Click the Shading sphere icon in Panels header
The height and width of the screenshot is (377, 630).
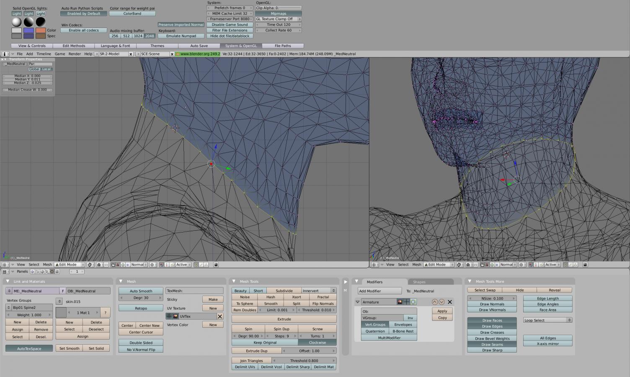click(x=43, y=271)
